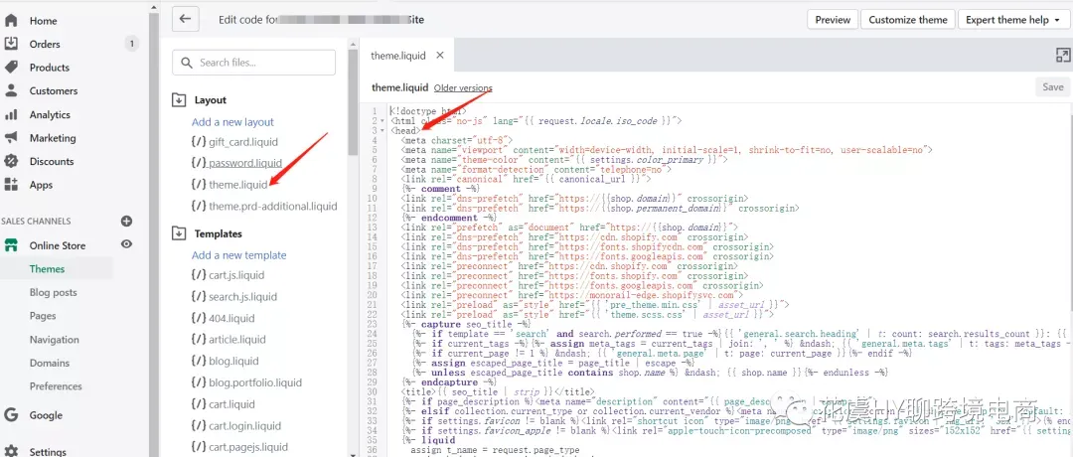This screenshot has height=457, width=1073.
Task: Click the SALES CHANNELS heading
Action: (36, 221)
